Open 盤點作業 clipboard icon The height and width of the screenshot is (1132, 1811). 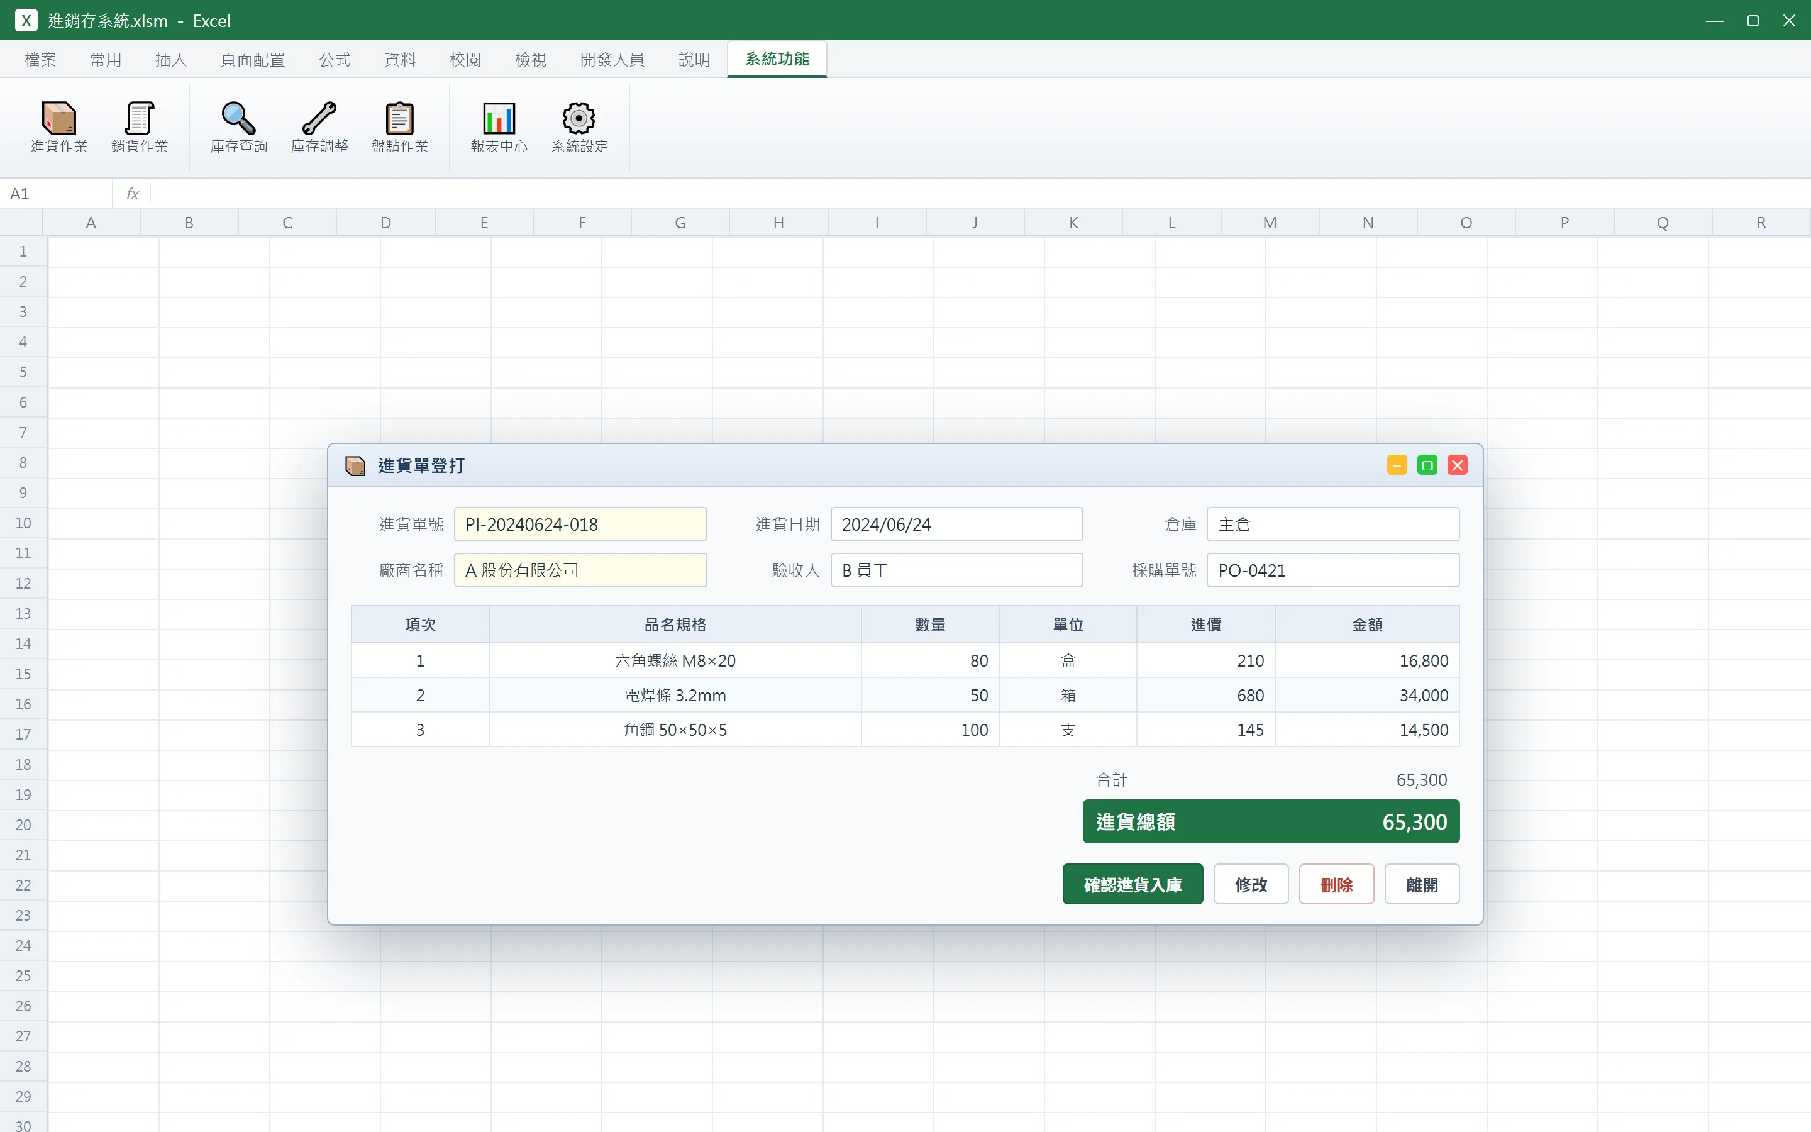(400, 126)
